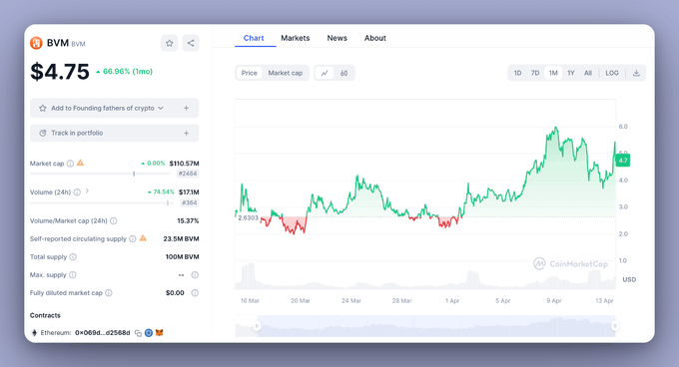The image size is (679, 367).
Task: Click the download chart data icon
Action: click(636, 73)
